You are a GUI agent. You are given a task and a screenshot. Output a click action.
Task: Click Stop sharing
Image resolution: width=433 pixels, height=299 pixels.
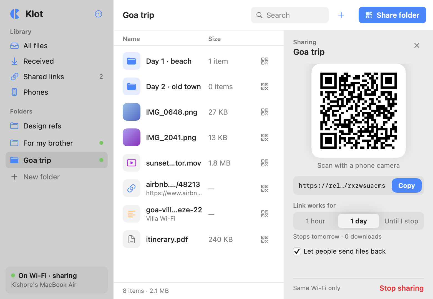coord(401,288)
